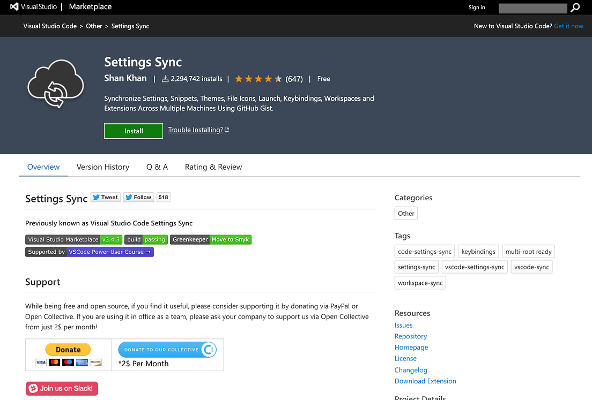Click the Get it now link
This screenshot has width=592, height=400.
569,26
